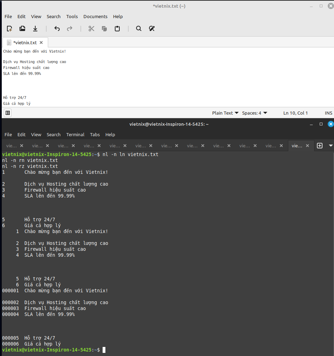Open the terminal Edit menu
The height and width of the screenshot is (356, 334).
click(x=21, y=135)
